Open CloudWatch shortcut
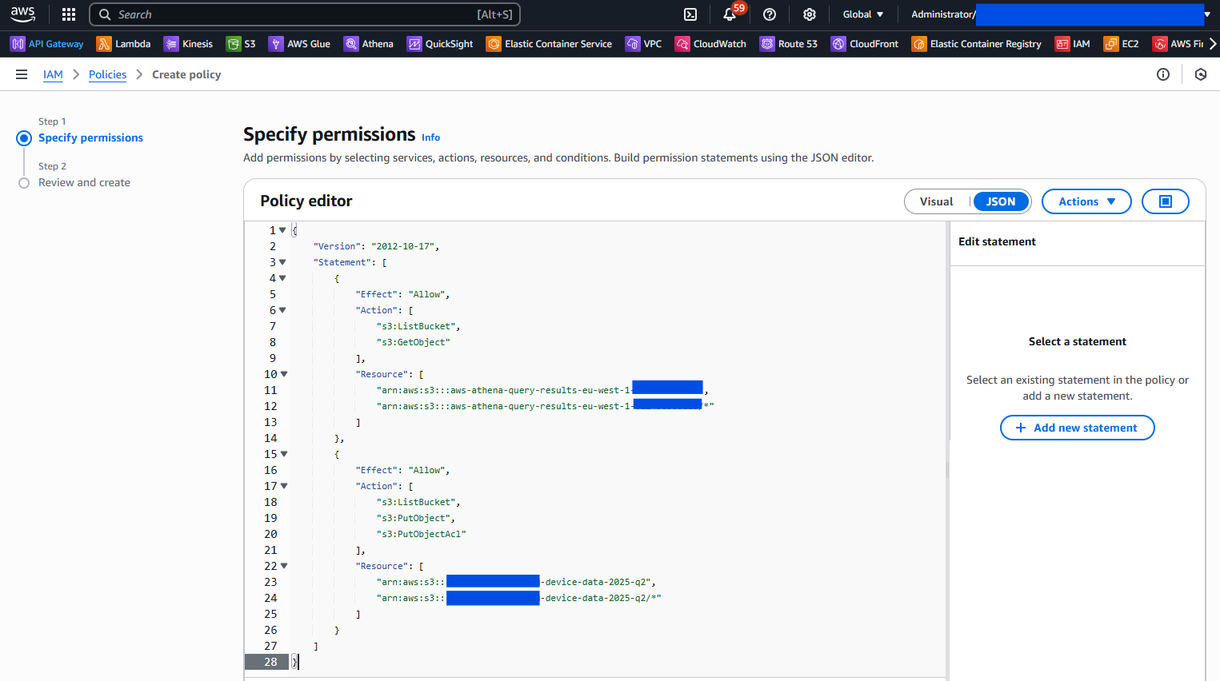1220x681 pixels. [710, 44]
